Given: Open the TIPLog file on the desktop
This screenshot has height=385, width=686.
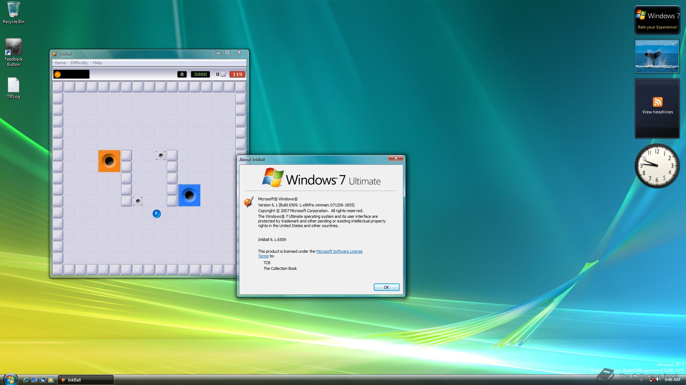Looking at the screenshot, I should coord(14,88).
